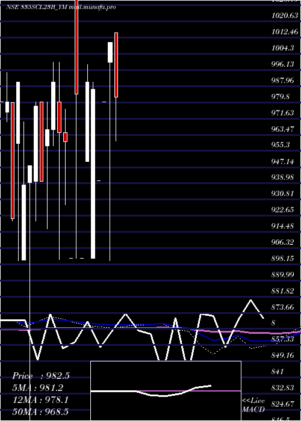
Task: Click the 889.99 price axis label
Action: tap(283, 275)
